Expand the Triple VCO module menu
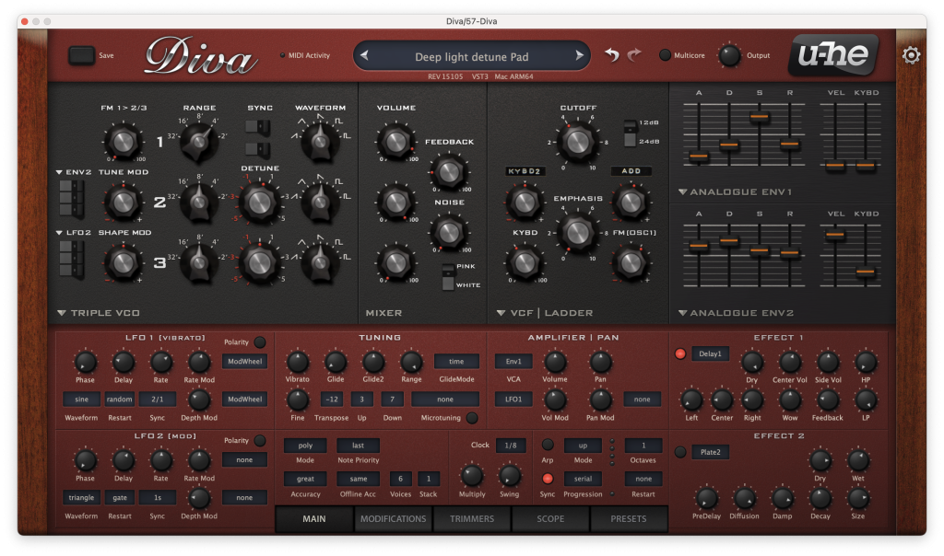Image resolution: width=944 pixels, height=556 pixels. click(62, 313)
